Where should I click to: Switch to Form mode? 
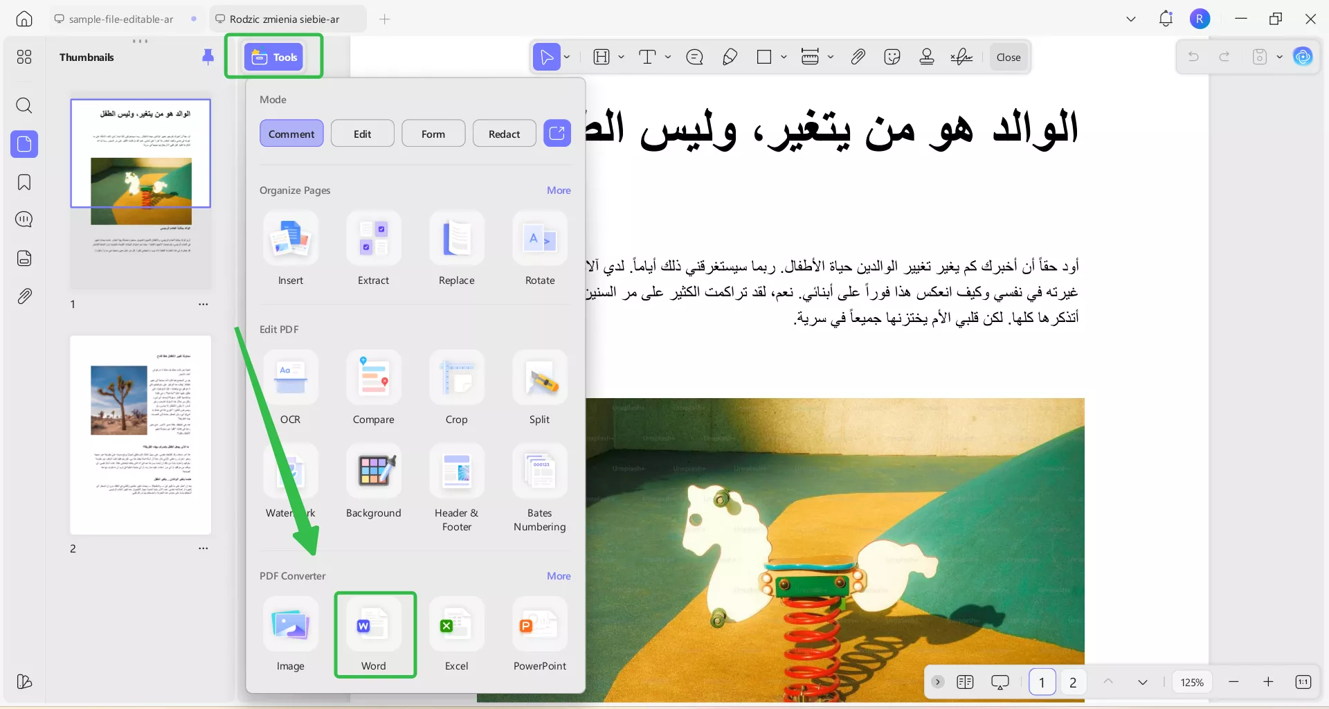pyautogui.click(x=433, y=133)
